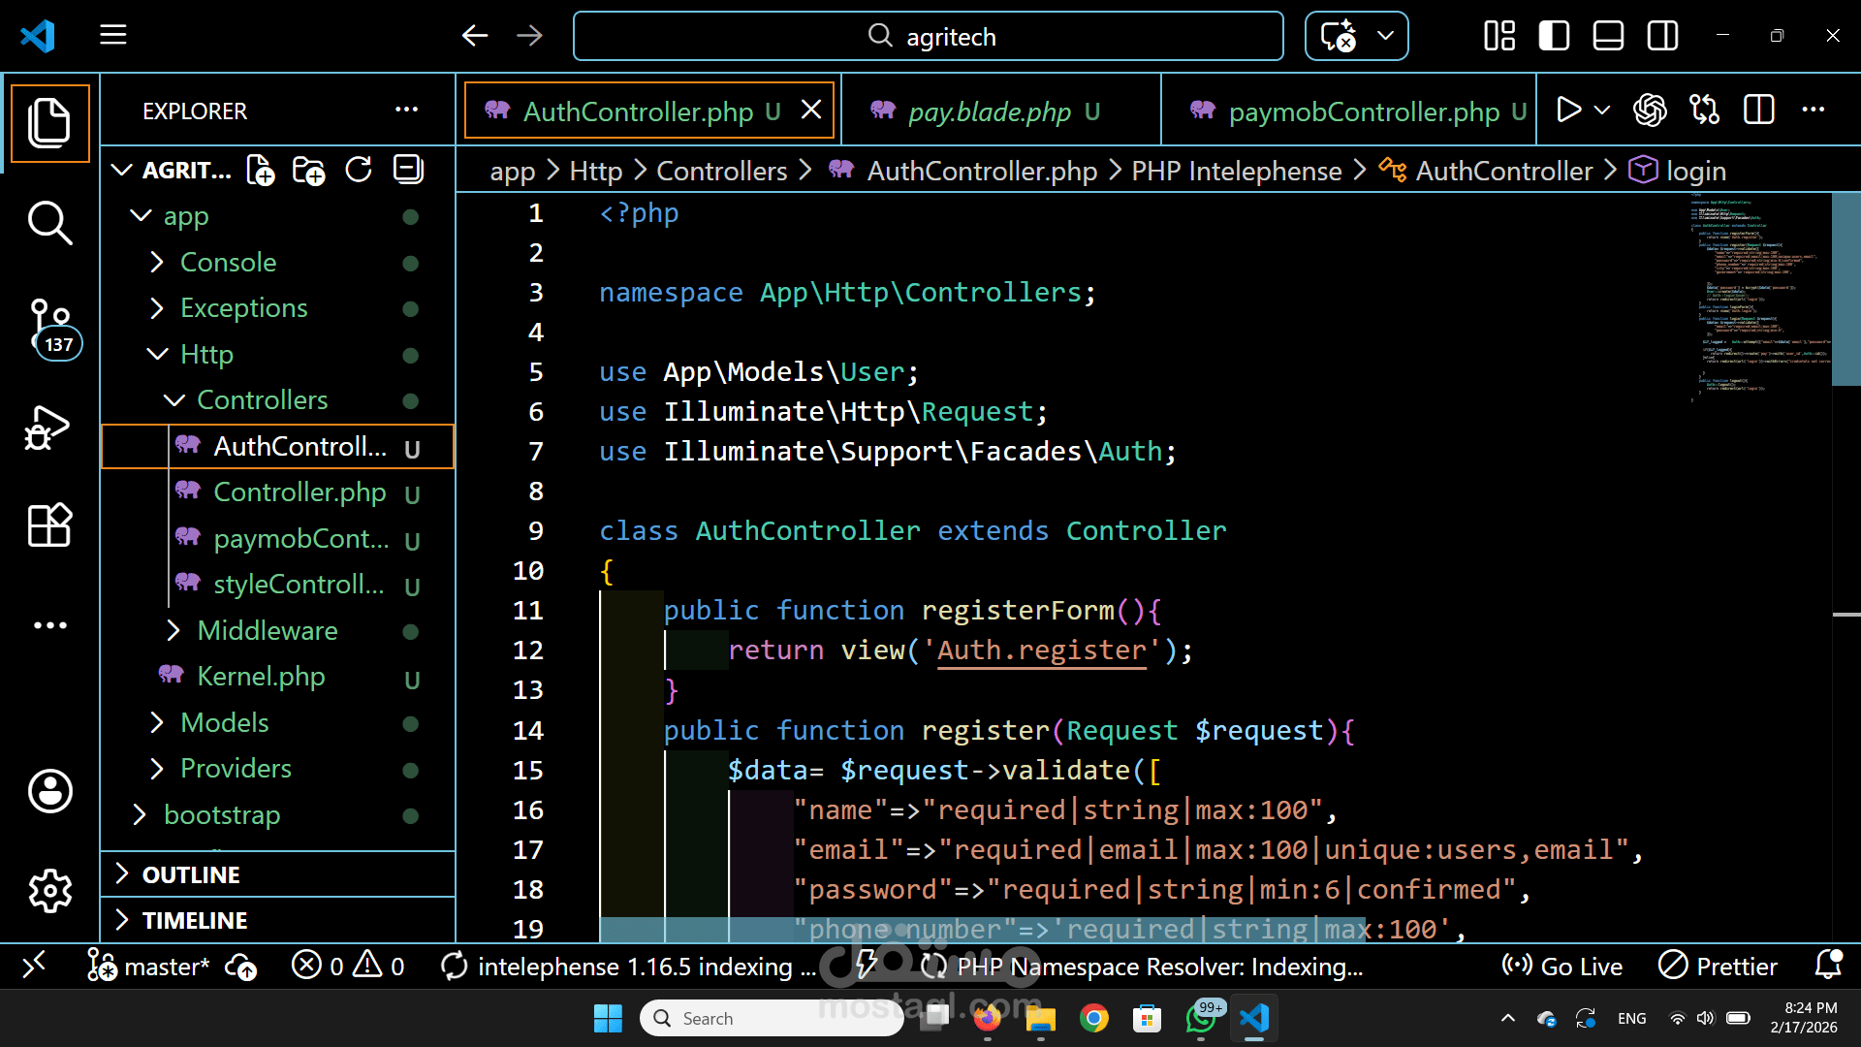Click the Refresh Explorer icon
Viewport: 1861px width, 1047px height.
point(359,171)
